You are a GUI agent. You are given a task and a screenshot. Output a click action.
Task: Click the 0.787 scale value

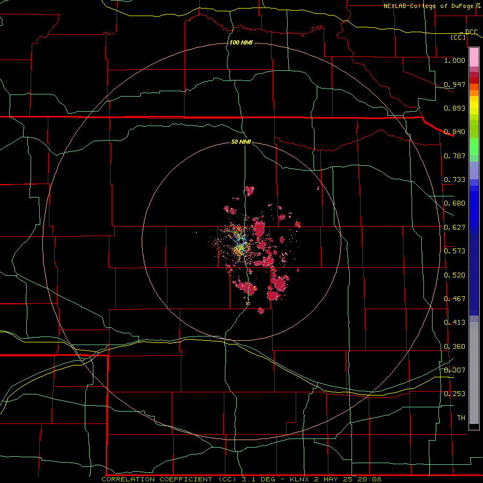455,156
